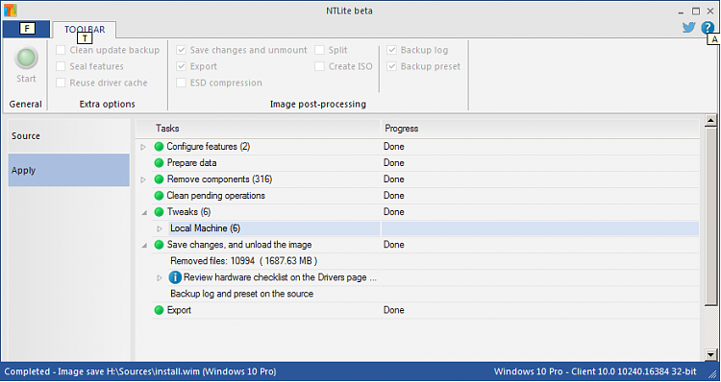Expand the Local Machine (6) node
The image size is (721, 382).
[160, 228]
